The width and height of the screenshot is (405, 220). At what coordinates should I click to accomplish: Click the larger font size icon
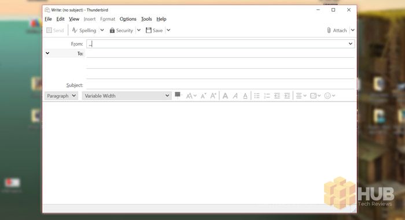pos(213,96)
